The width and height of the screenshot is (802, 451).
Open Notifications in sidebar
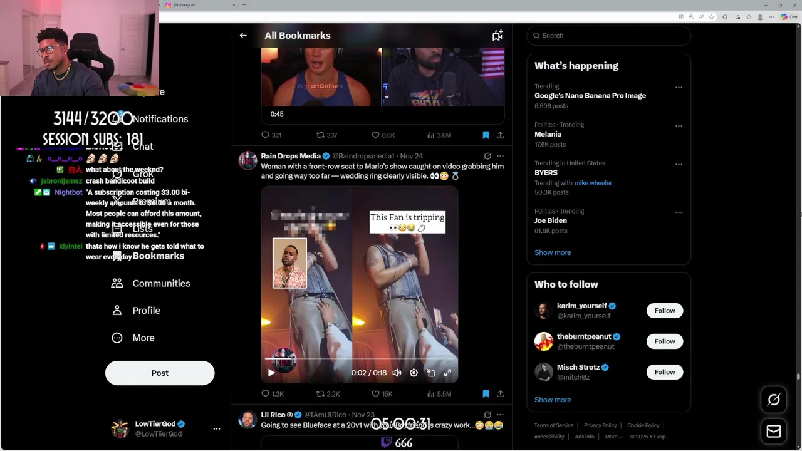tap(150, 119)
